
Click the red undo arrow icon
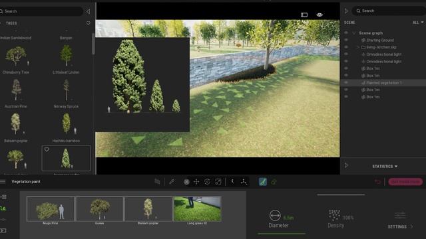(377, 182)
